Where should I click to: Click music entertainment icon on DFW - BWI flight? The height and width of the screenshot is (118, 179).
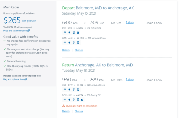pyautogui.click(x=82, y=100)
